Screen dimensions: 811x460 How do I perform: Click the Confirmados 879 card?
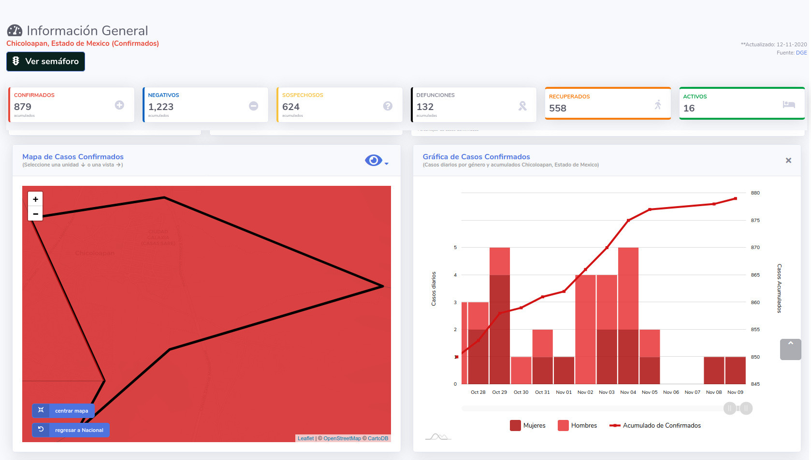(x=71, y=105)
